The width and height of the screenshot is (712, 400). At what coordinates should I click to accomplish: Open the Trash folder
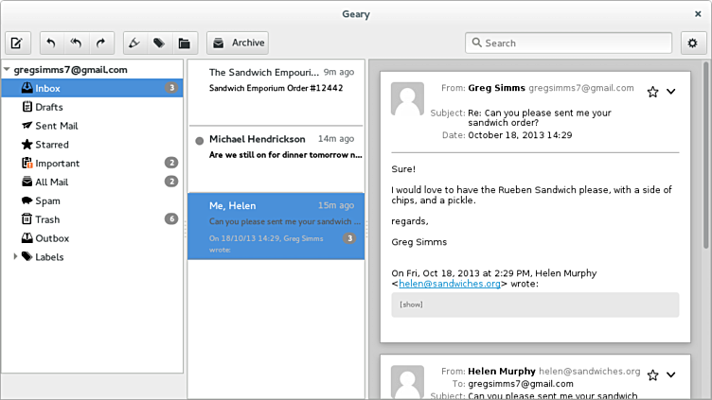47,218
